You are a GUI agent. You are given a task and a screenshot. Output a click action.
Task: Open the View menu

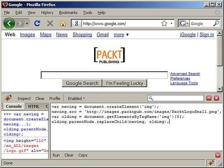click(x=31, y=13)
